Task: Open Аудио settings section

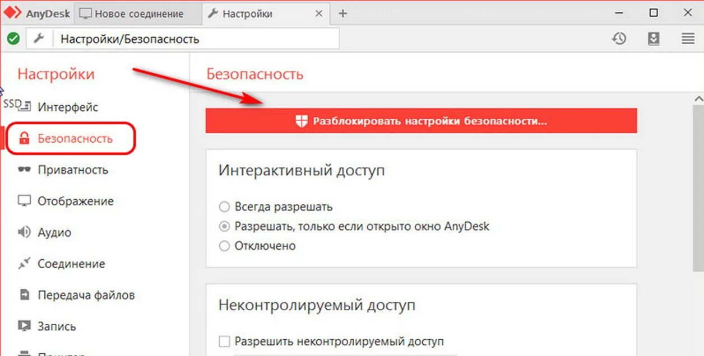Action: (54, 232)
